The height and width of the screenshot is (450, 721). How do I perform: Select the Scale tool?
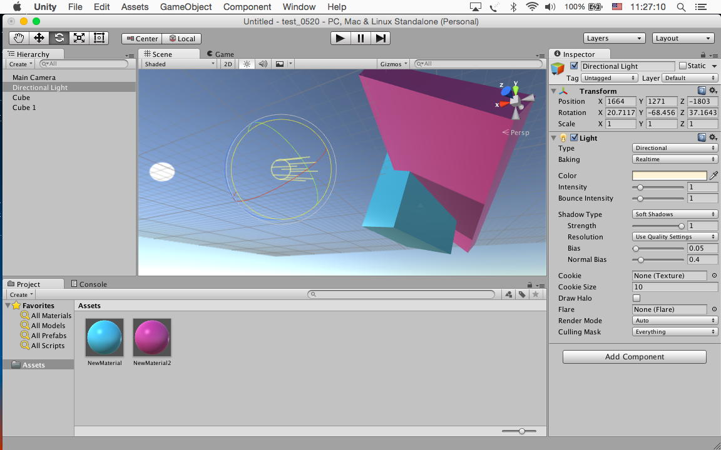pos(79,38)
